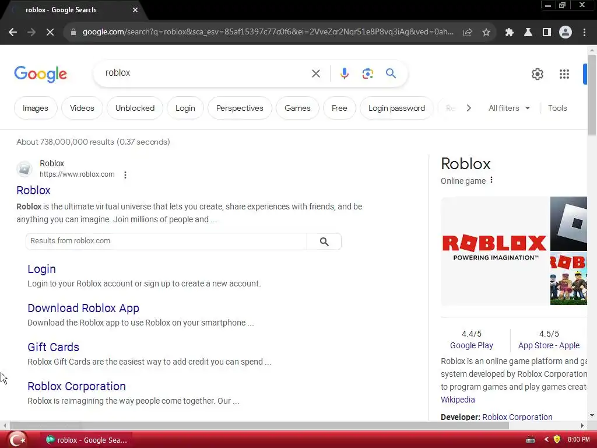Open Google Play rating link
597x448 pixels.
(x=471, y=345)
